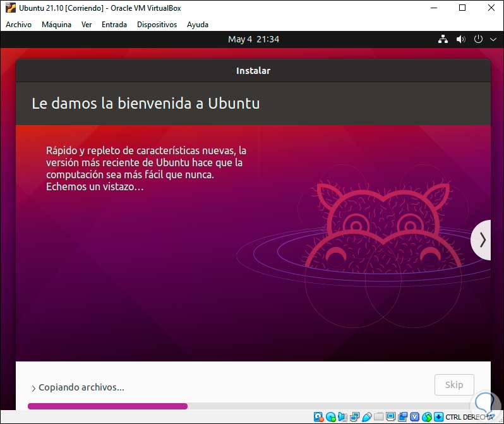Screen dimensions: 504x424
Task: Open the Máquina menu
Action: pyautogui.click(x=56, y=25)
